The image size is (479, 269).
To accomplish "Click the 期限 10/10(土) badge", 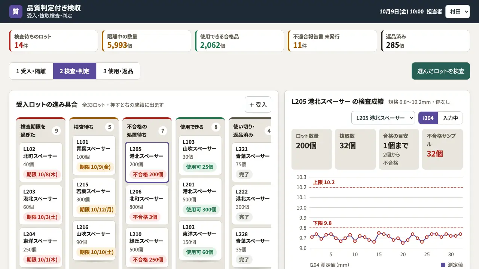I will pyautogui.click(x=97, y=252).
